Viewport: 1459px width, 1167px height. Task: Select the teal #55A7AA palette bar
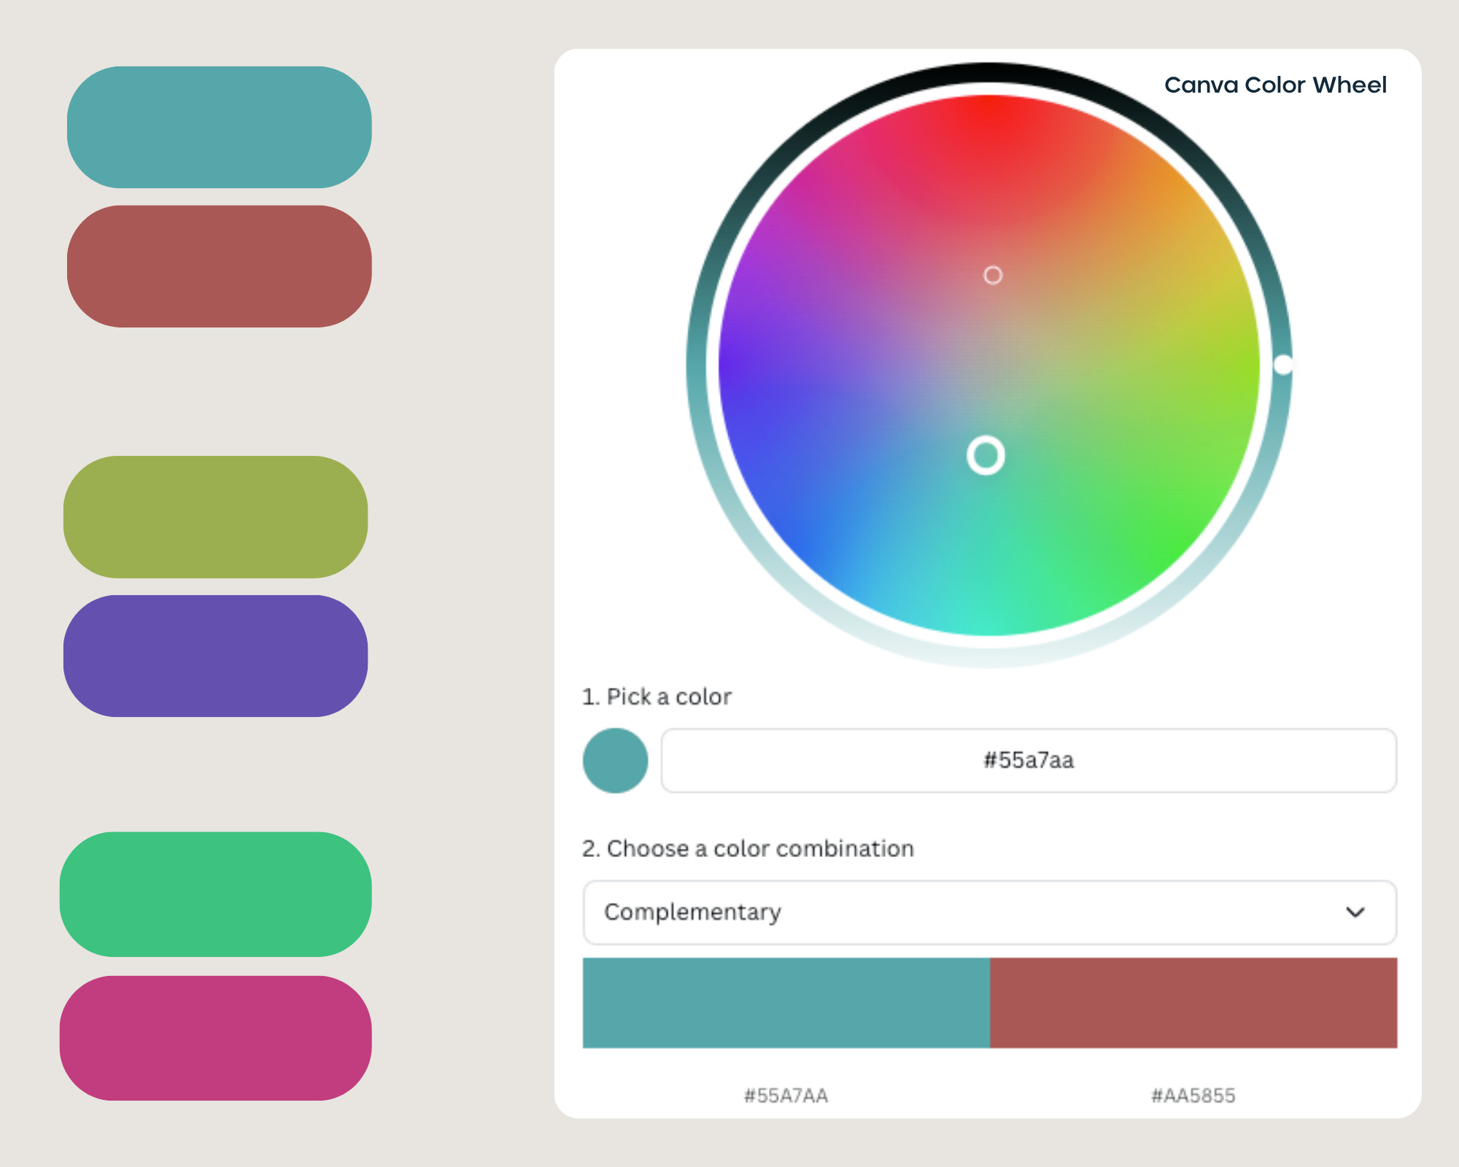click(x=786, y=1003)
